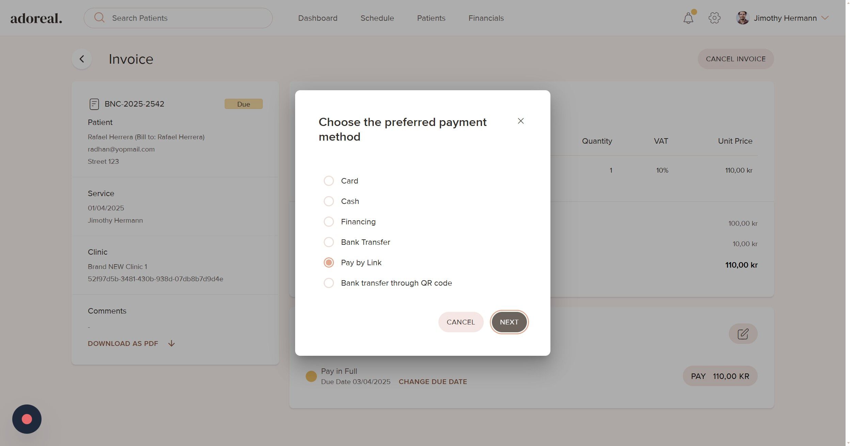Click the search magnifier icon
The image size is (851, 446).
coord(99,18)
